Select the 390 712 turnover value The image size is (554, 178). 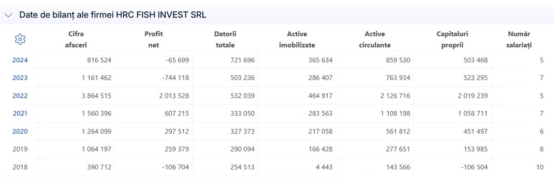[99, 167]
